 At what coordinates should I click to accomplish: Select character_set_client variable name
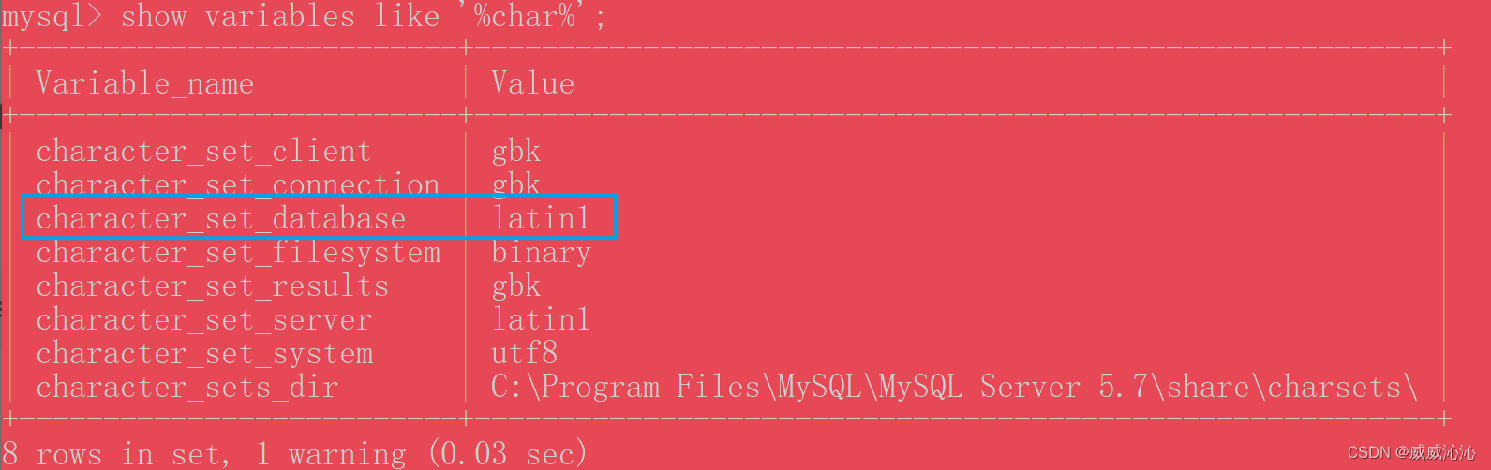[x=203, y=151]
